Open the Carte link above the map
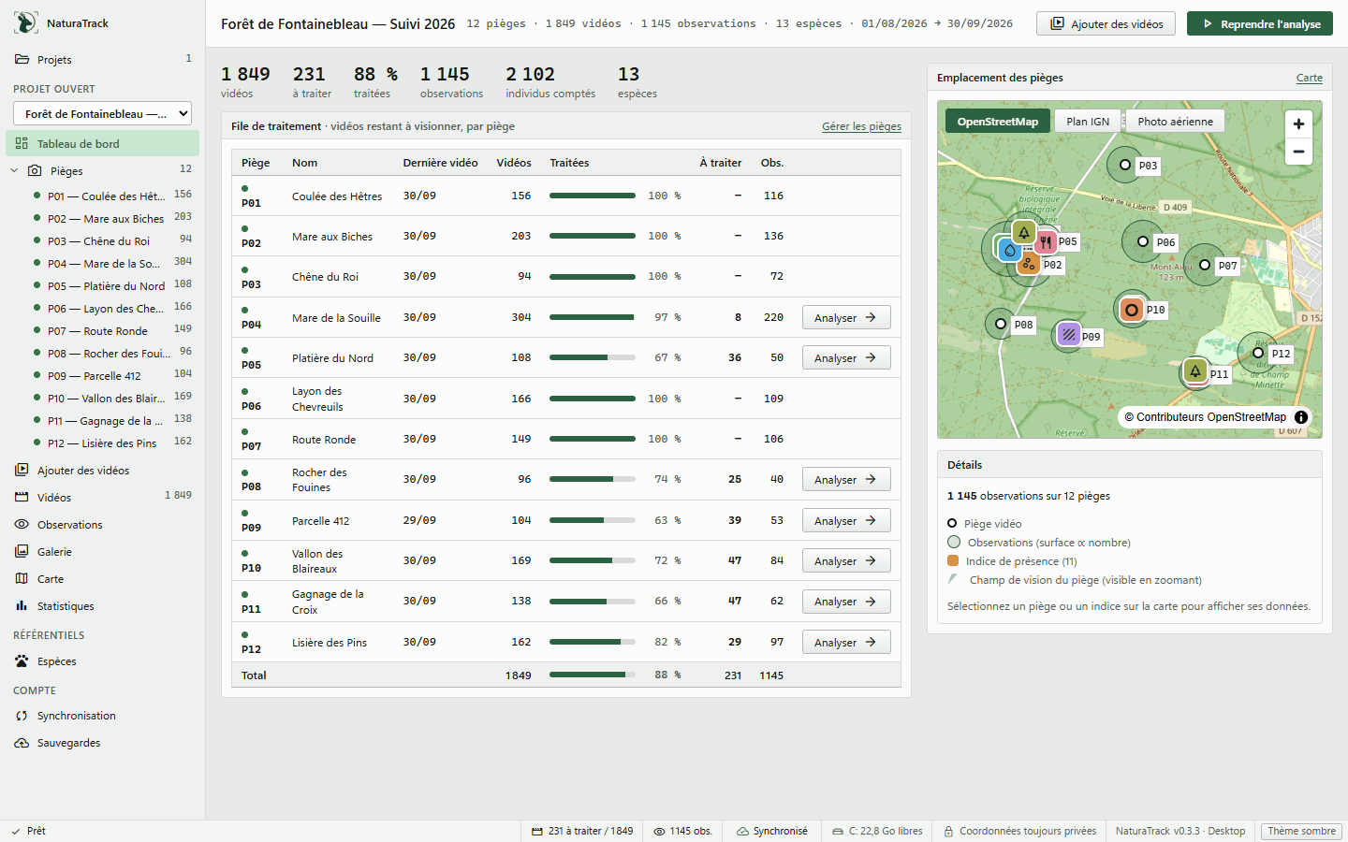Viewport: 1348px width, 842px height. 1309,78
